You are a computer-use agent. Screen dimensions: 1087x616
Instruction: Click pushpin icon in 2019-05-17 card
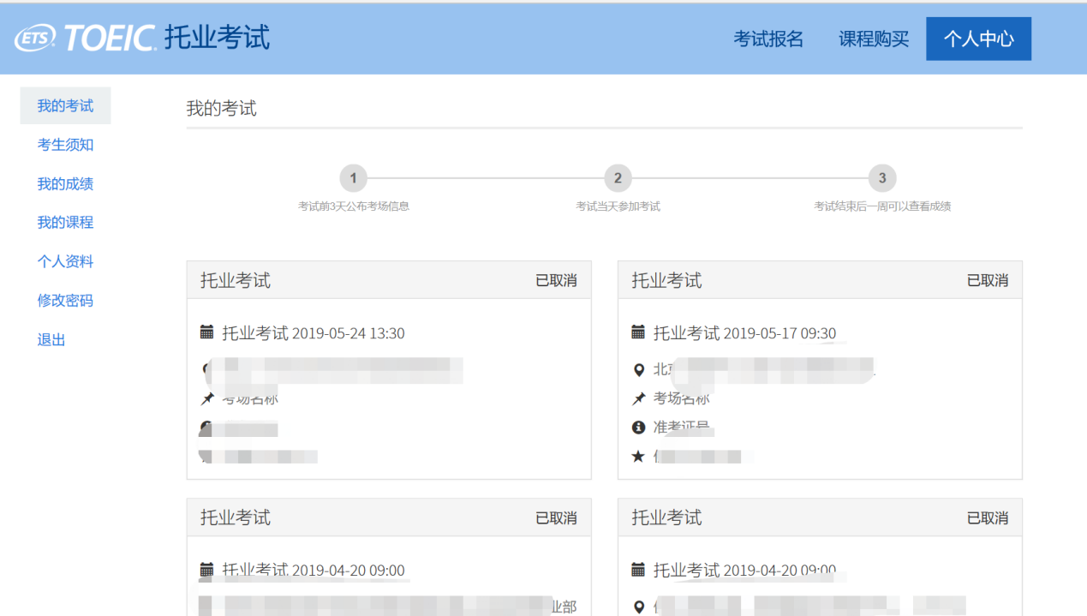tap(637, 398)
